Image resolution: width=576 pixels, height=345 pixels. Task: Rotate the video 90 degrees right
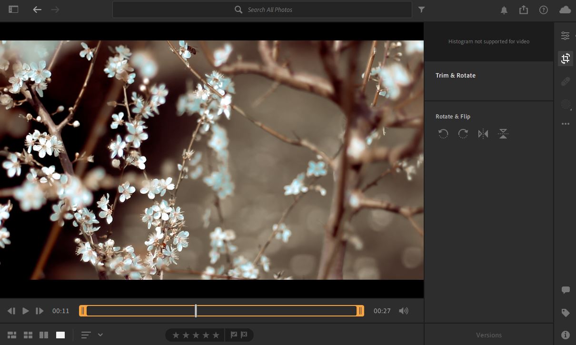click(x=463, y=134)
